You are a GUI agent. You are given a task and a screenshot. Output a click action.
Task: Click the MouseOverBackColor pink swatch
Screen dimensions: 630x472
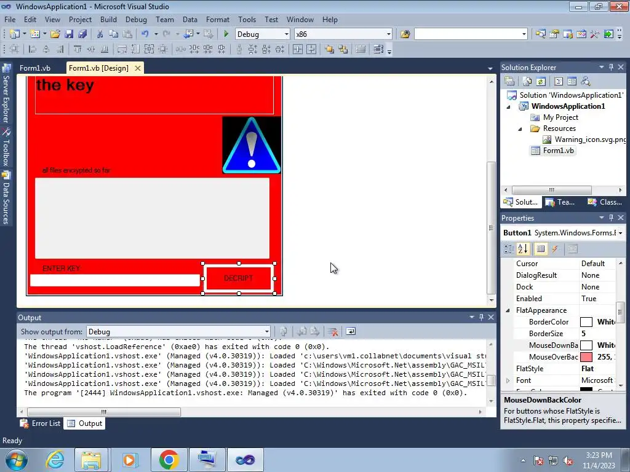point(586,357)
